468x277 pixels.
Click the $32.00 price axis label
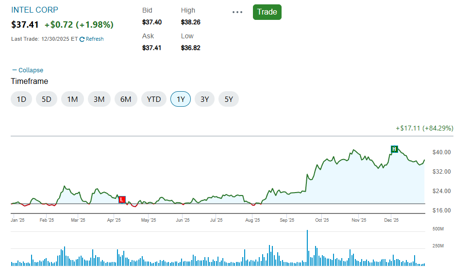(441, 171)
